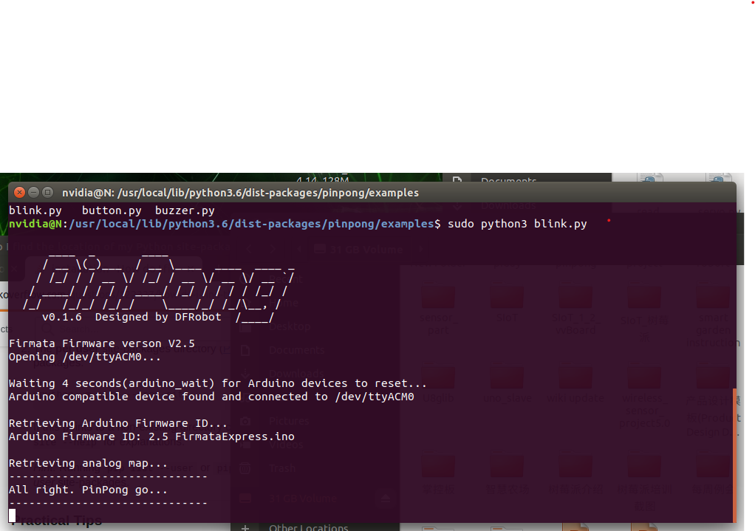Viewport: 755px width, 531px height.
Task: Click the terminal cursor block at bottom
Action: coord(12,515)
